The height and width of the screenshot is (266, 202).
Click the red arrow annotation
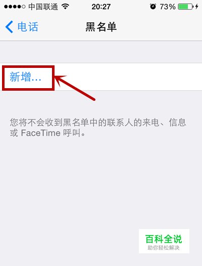tap(75, 88)
